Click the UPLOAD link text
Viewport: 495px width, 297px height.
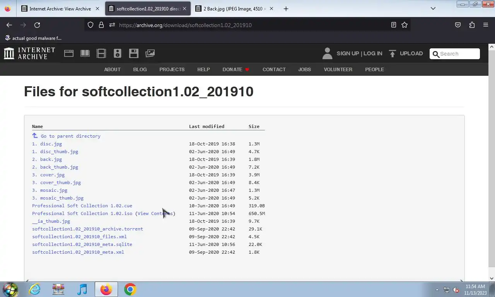[x=411, y=53]
